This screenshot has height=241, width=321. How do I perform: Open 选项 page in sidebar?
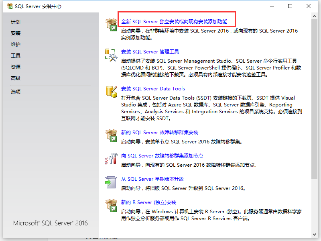[x=16, y=92]
